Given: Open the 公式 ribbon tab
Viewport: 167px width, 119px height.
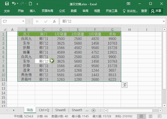Looking at the screenshot, I should [62, 11].
